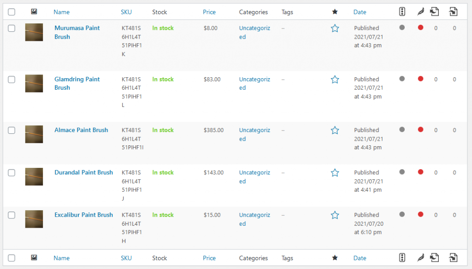This screenshot has height=269, width=472.
Task: Click the outgoing links icon in header
Action: coord(434,11)
